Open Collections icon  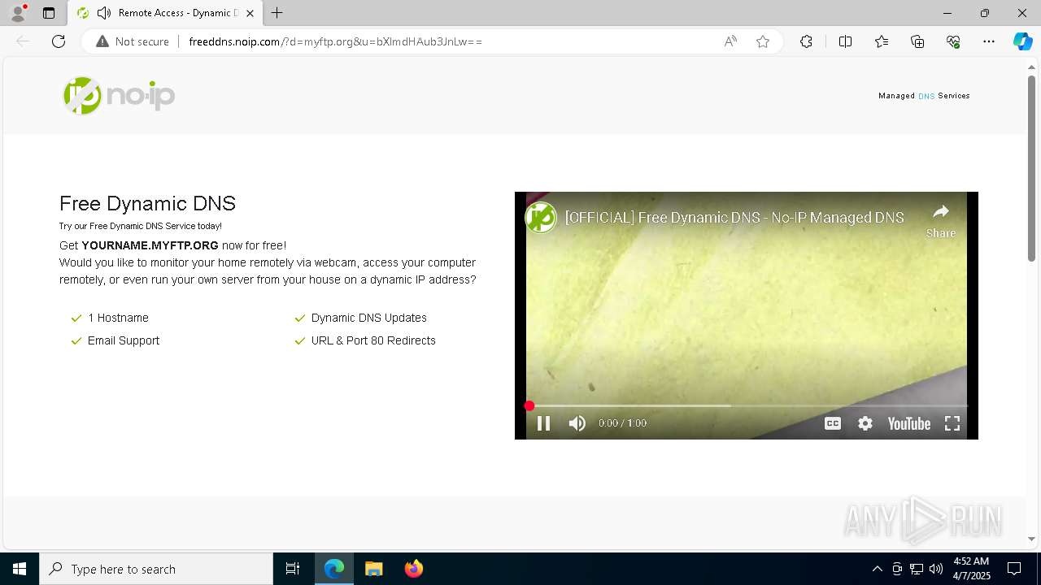[917, 41]
